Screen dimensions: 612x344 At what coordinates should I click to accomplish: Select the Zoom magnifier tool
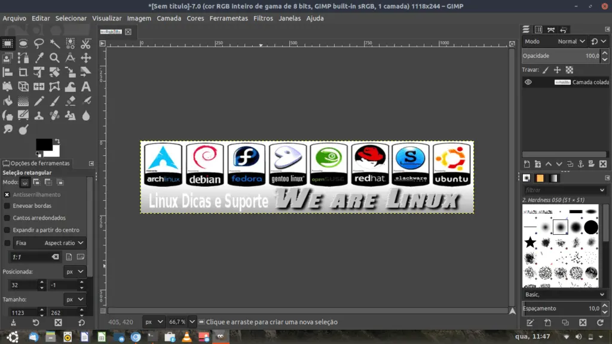click(54, 58)
